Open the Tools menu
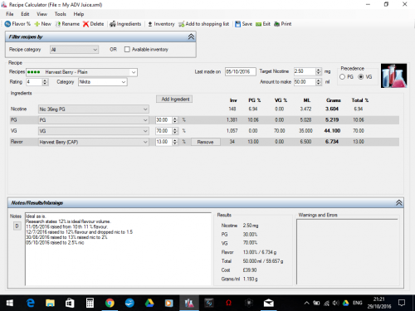The image size is (415, 311). pos(60,14)
